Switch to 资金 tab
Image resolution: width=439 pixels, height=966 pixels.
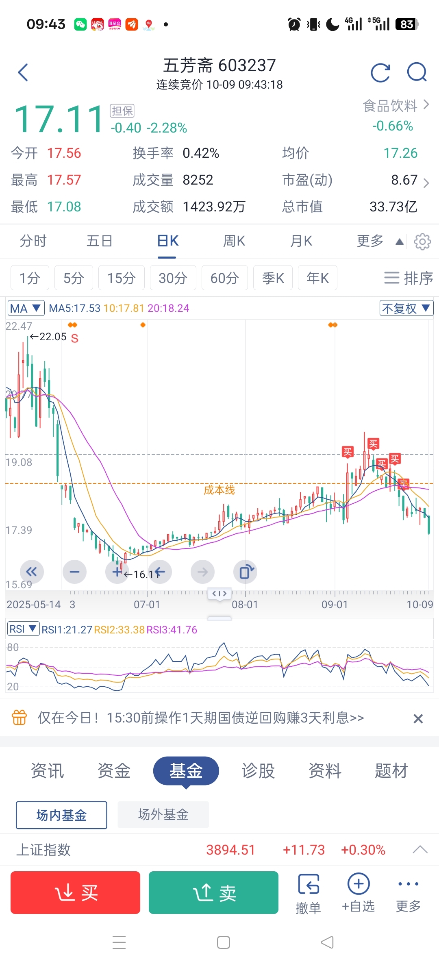pyautogui.click(x=114, y=771)
